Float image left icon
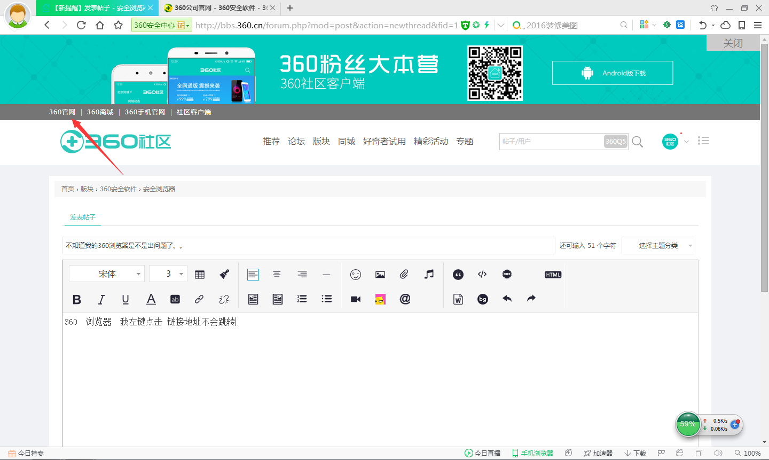Screen dimensions: 769x460 pyautogui.click(x=253, y=299)
